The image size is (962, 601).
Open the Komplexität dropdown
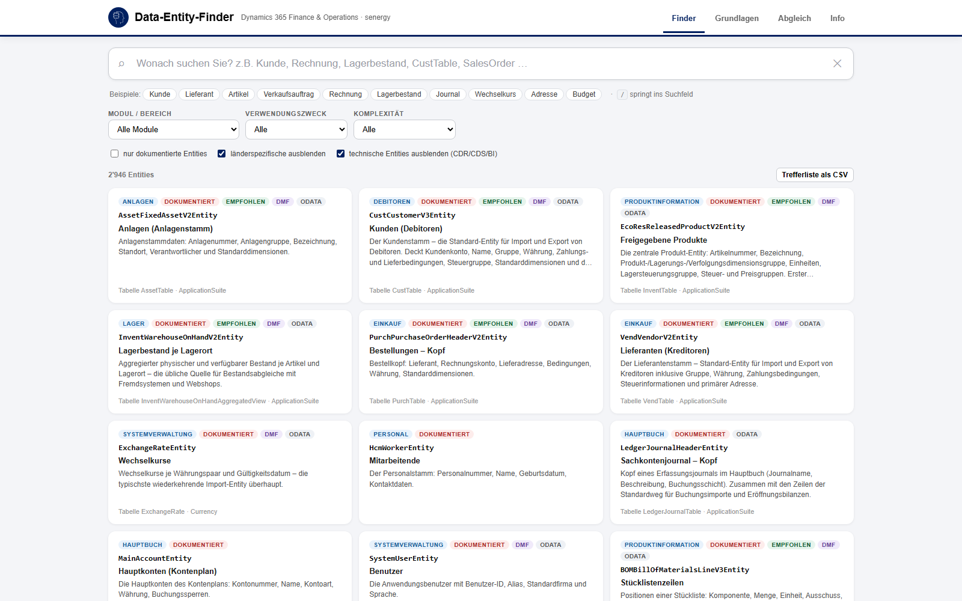(x=405, y=129)
